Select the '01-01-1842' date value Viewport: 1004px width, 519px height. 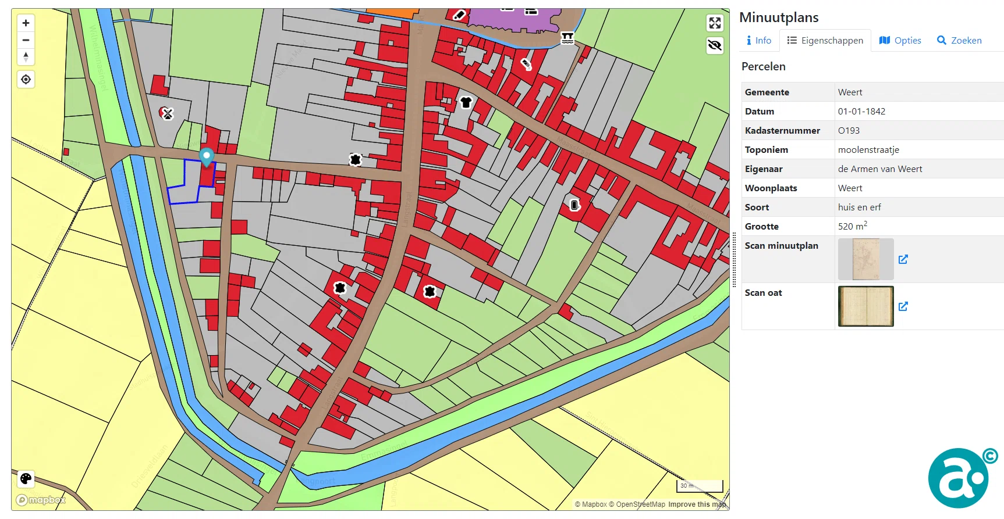click(x=861, y=112)
